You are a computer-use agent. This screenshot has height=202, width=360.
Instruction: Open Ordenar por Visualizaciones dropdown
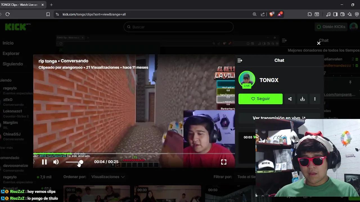[x=108, y=177]
